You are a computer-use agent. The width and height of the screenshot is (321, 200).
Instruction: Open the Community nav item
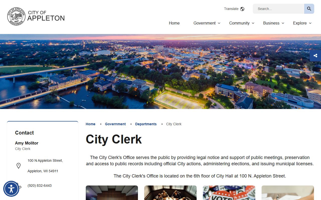pos(239,23)
